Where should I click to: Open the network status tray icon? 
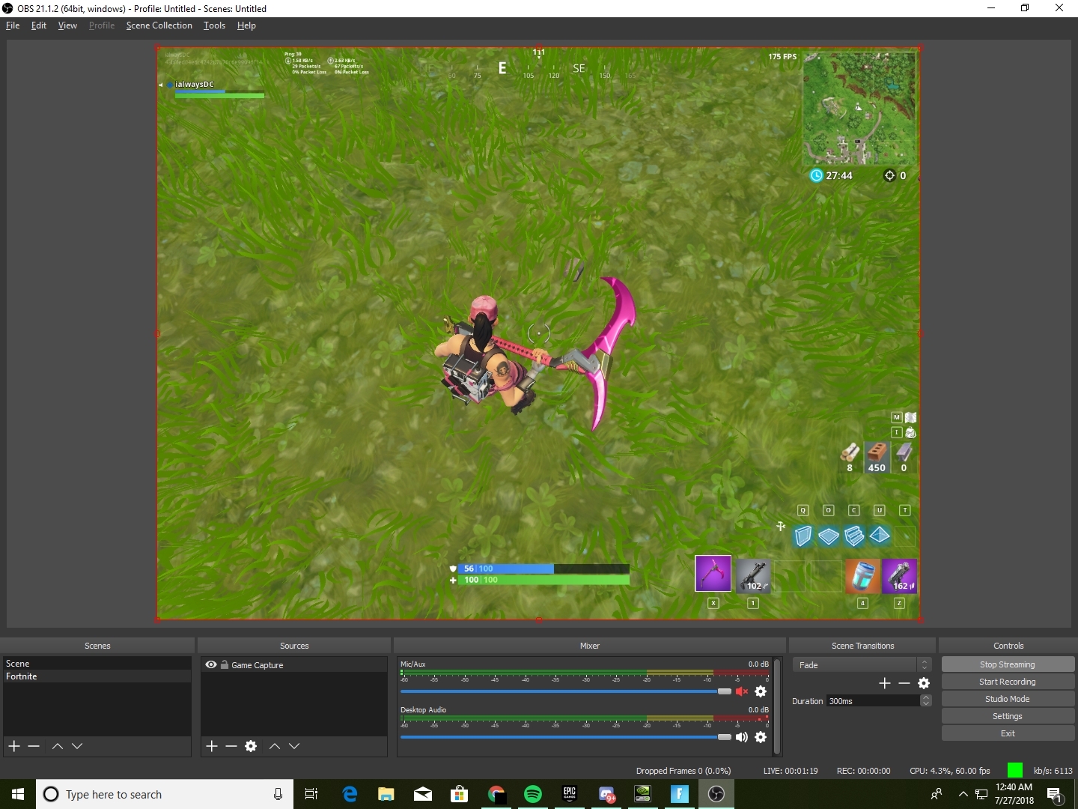[x=981, y=794]
